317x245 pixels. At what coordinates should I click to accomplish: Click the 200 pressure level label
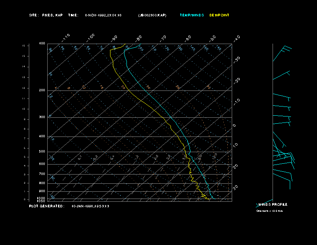point(42,90)
